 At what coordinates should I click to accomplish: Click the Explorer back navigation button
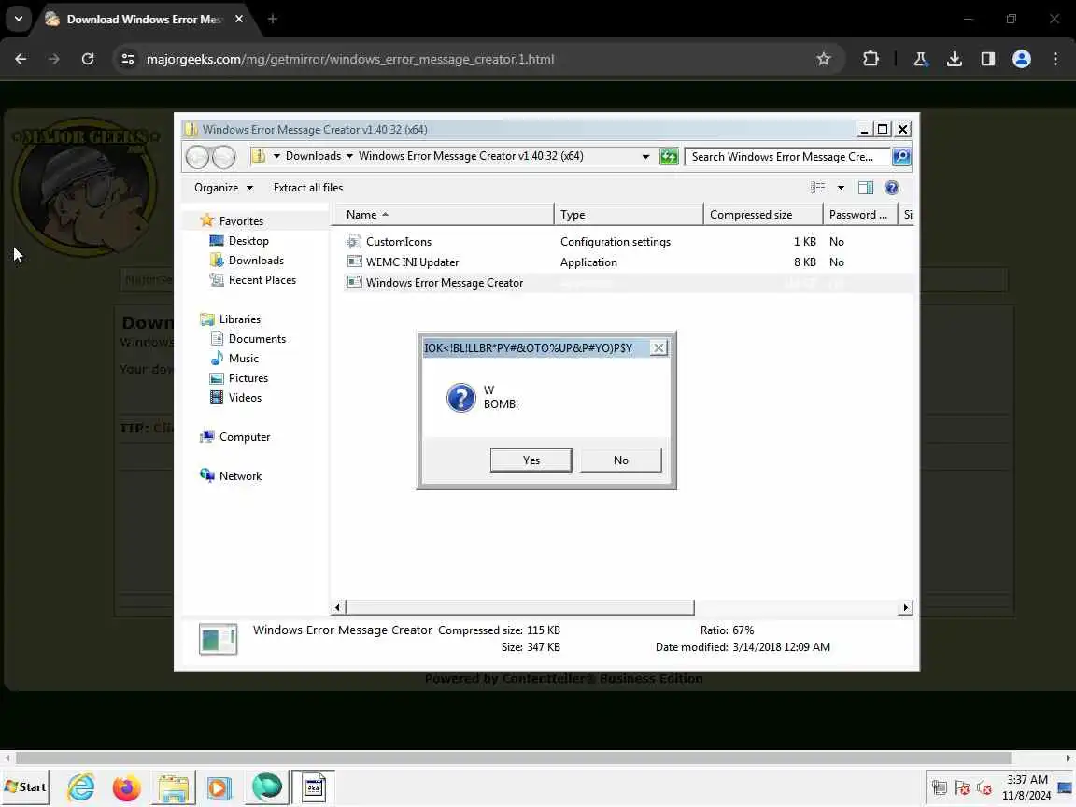pos(198,157)
